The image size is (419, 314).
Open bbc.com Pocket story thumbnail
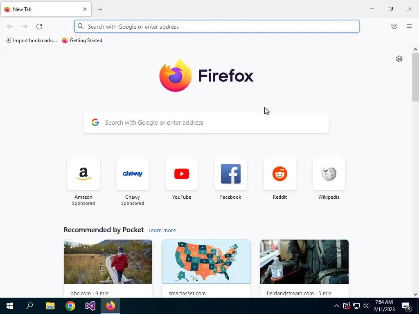[x=108, y=262]
